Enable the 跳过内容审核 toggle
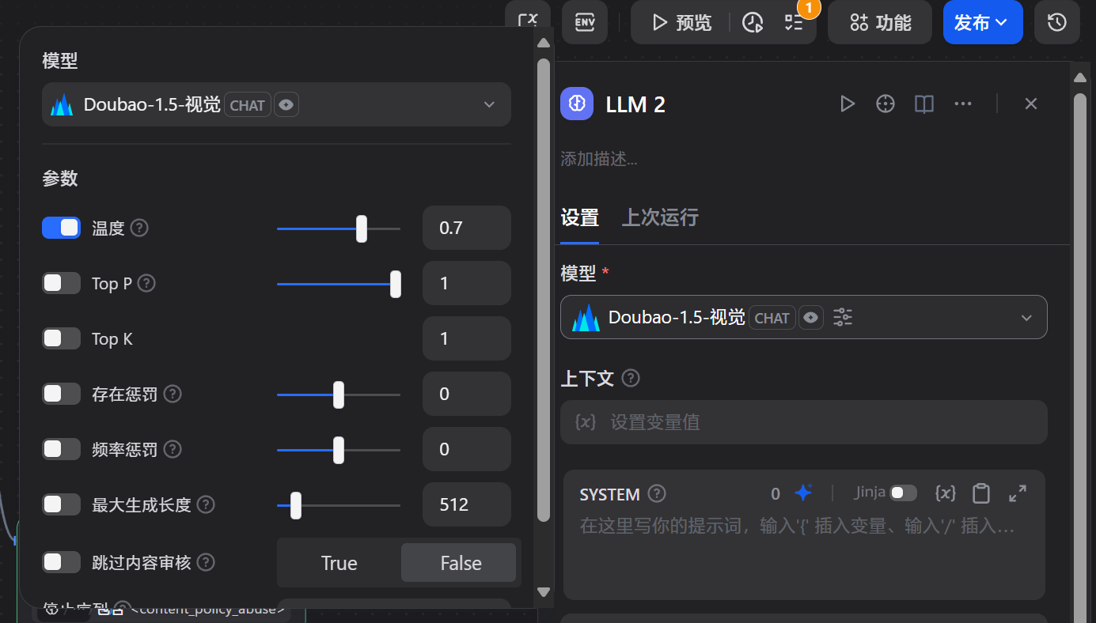 pos(62,562)
